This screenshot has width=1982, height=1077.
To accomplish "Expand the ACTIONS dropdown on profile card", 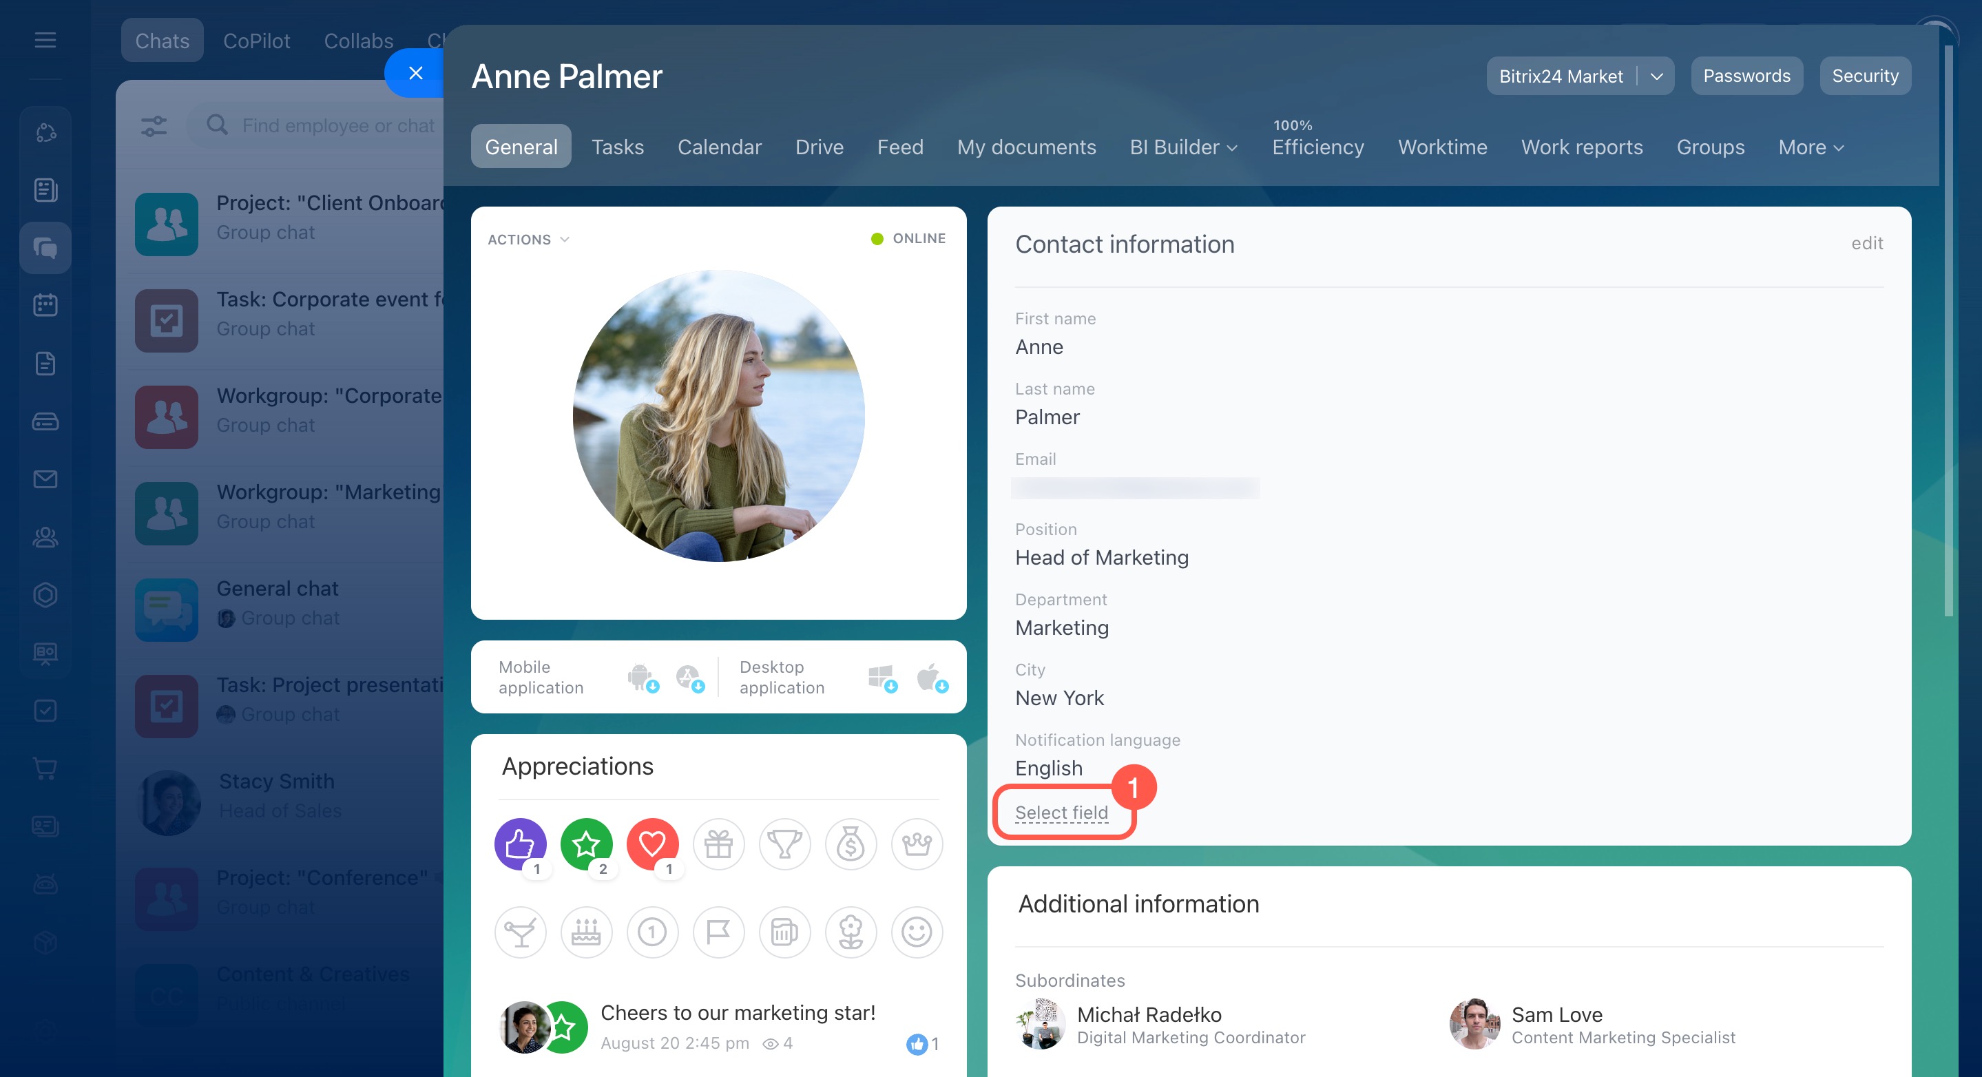I will click(x=529, y=239).
